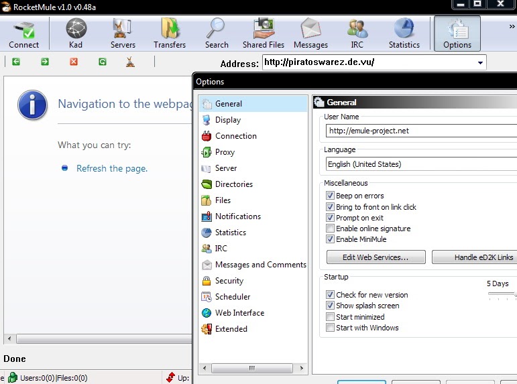Select Security options page

pos(253,281)
